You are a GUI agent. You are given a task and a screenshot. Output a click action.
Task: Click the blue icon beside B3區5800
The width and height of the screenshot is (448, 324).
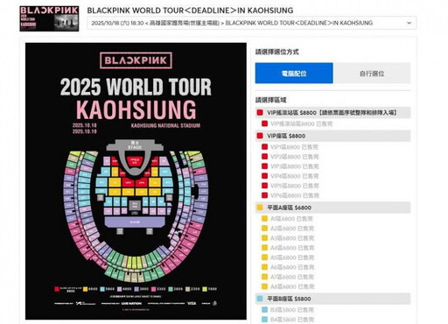pyautogui.click(x=264, y=310)
